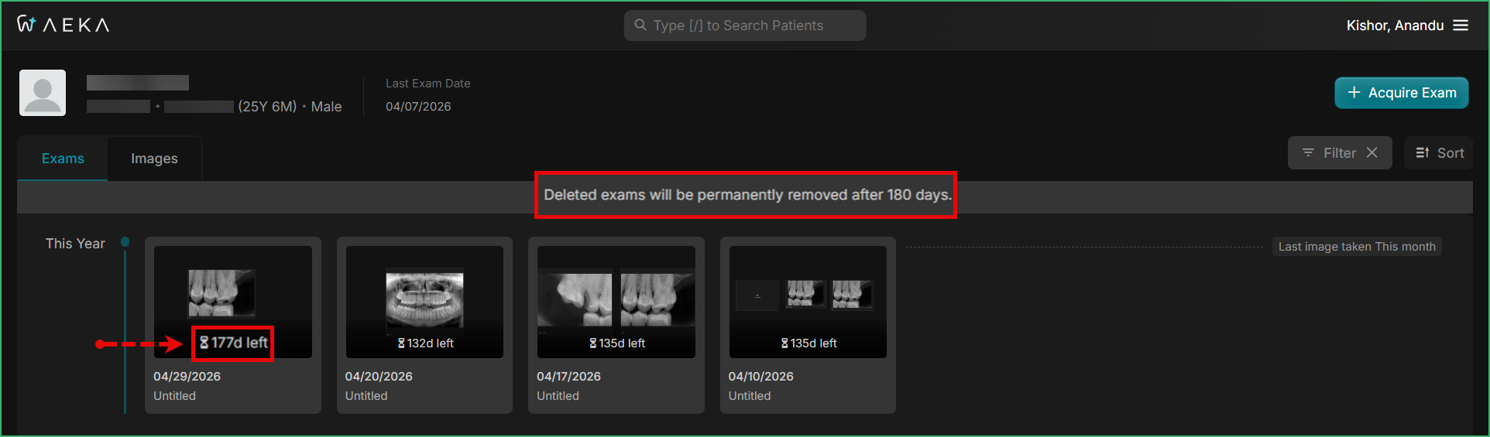
Task: Open the hamburger menu next to Kishor, Anandu
Action: coord(1461,26)
